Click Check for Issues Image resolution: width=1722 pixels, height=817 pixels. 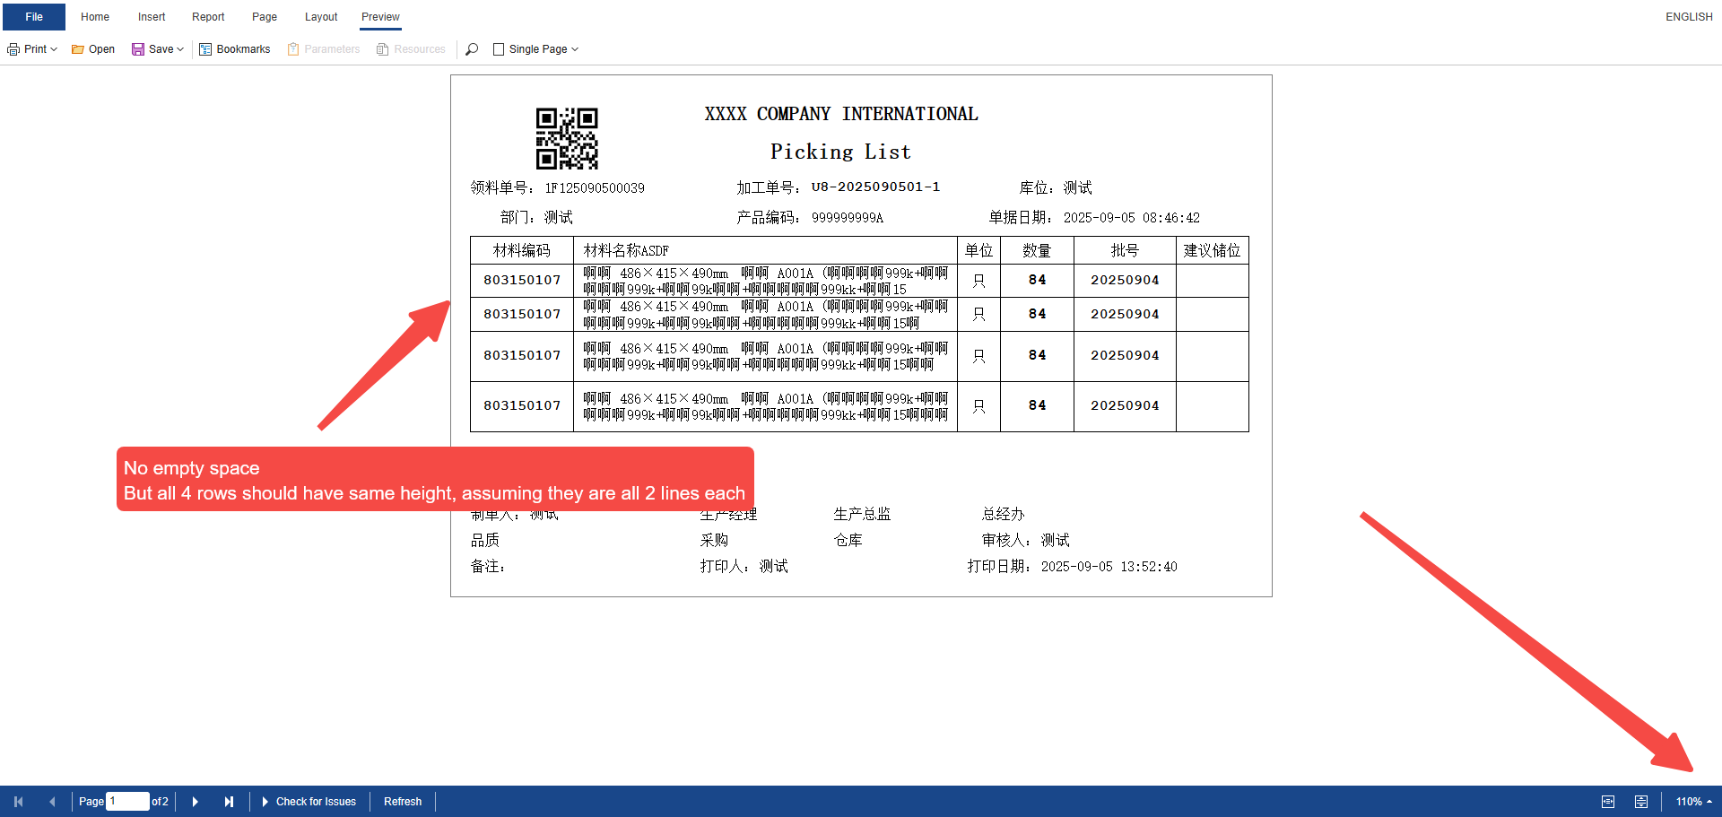pos(309,802)
